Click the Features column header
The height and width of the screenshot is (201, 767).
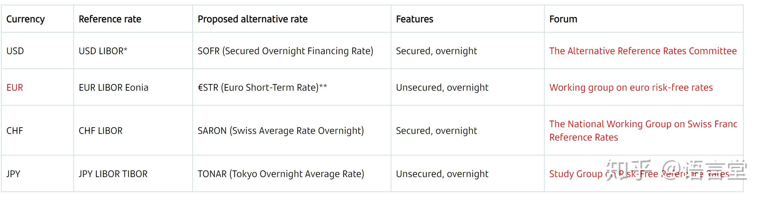point(414,19)
